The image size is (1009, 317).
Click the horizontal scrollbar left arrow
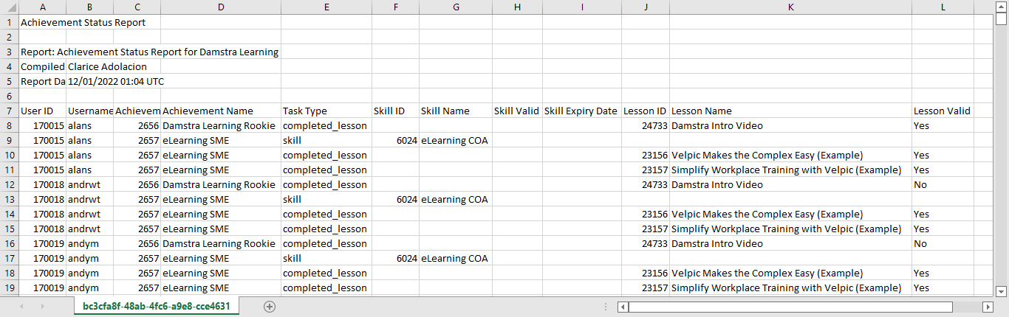[x=624, y=307]
